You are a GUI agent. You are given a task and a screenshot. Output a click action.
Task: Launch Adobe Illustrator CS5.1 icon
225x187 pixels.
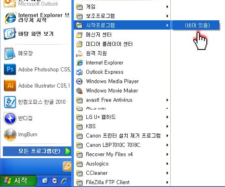pyautogui.click(x=10, y=86)
